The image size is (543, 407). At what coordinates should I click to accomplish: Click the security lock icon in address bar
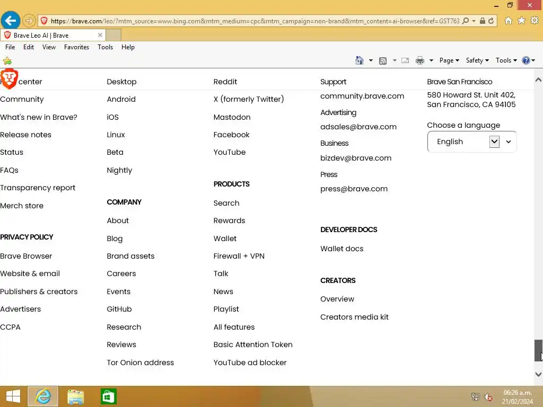(483, 21)
